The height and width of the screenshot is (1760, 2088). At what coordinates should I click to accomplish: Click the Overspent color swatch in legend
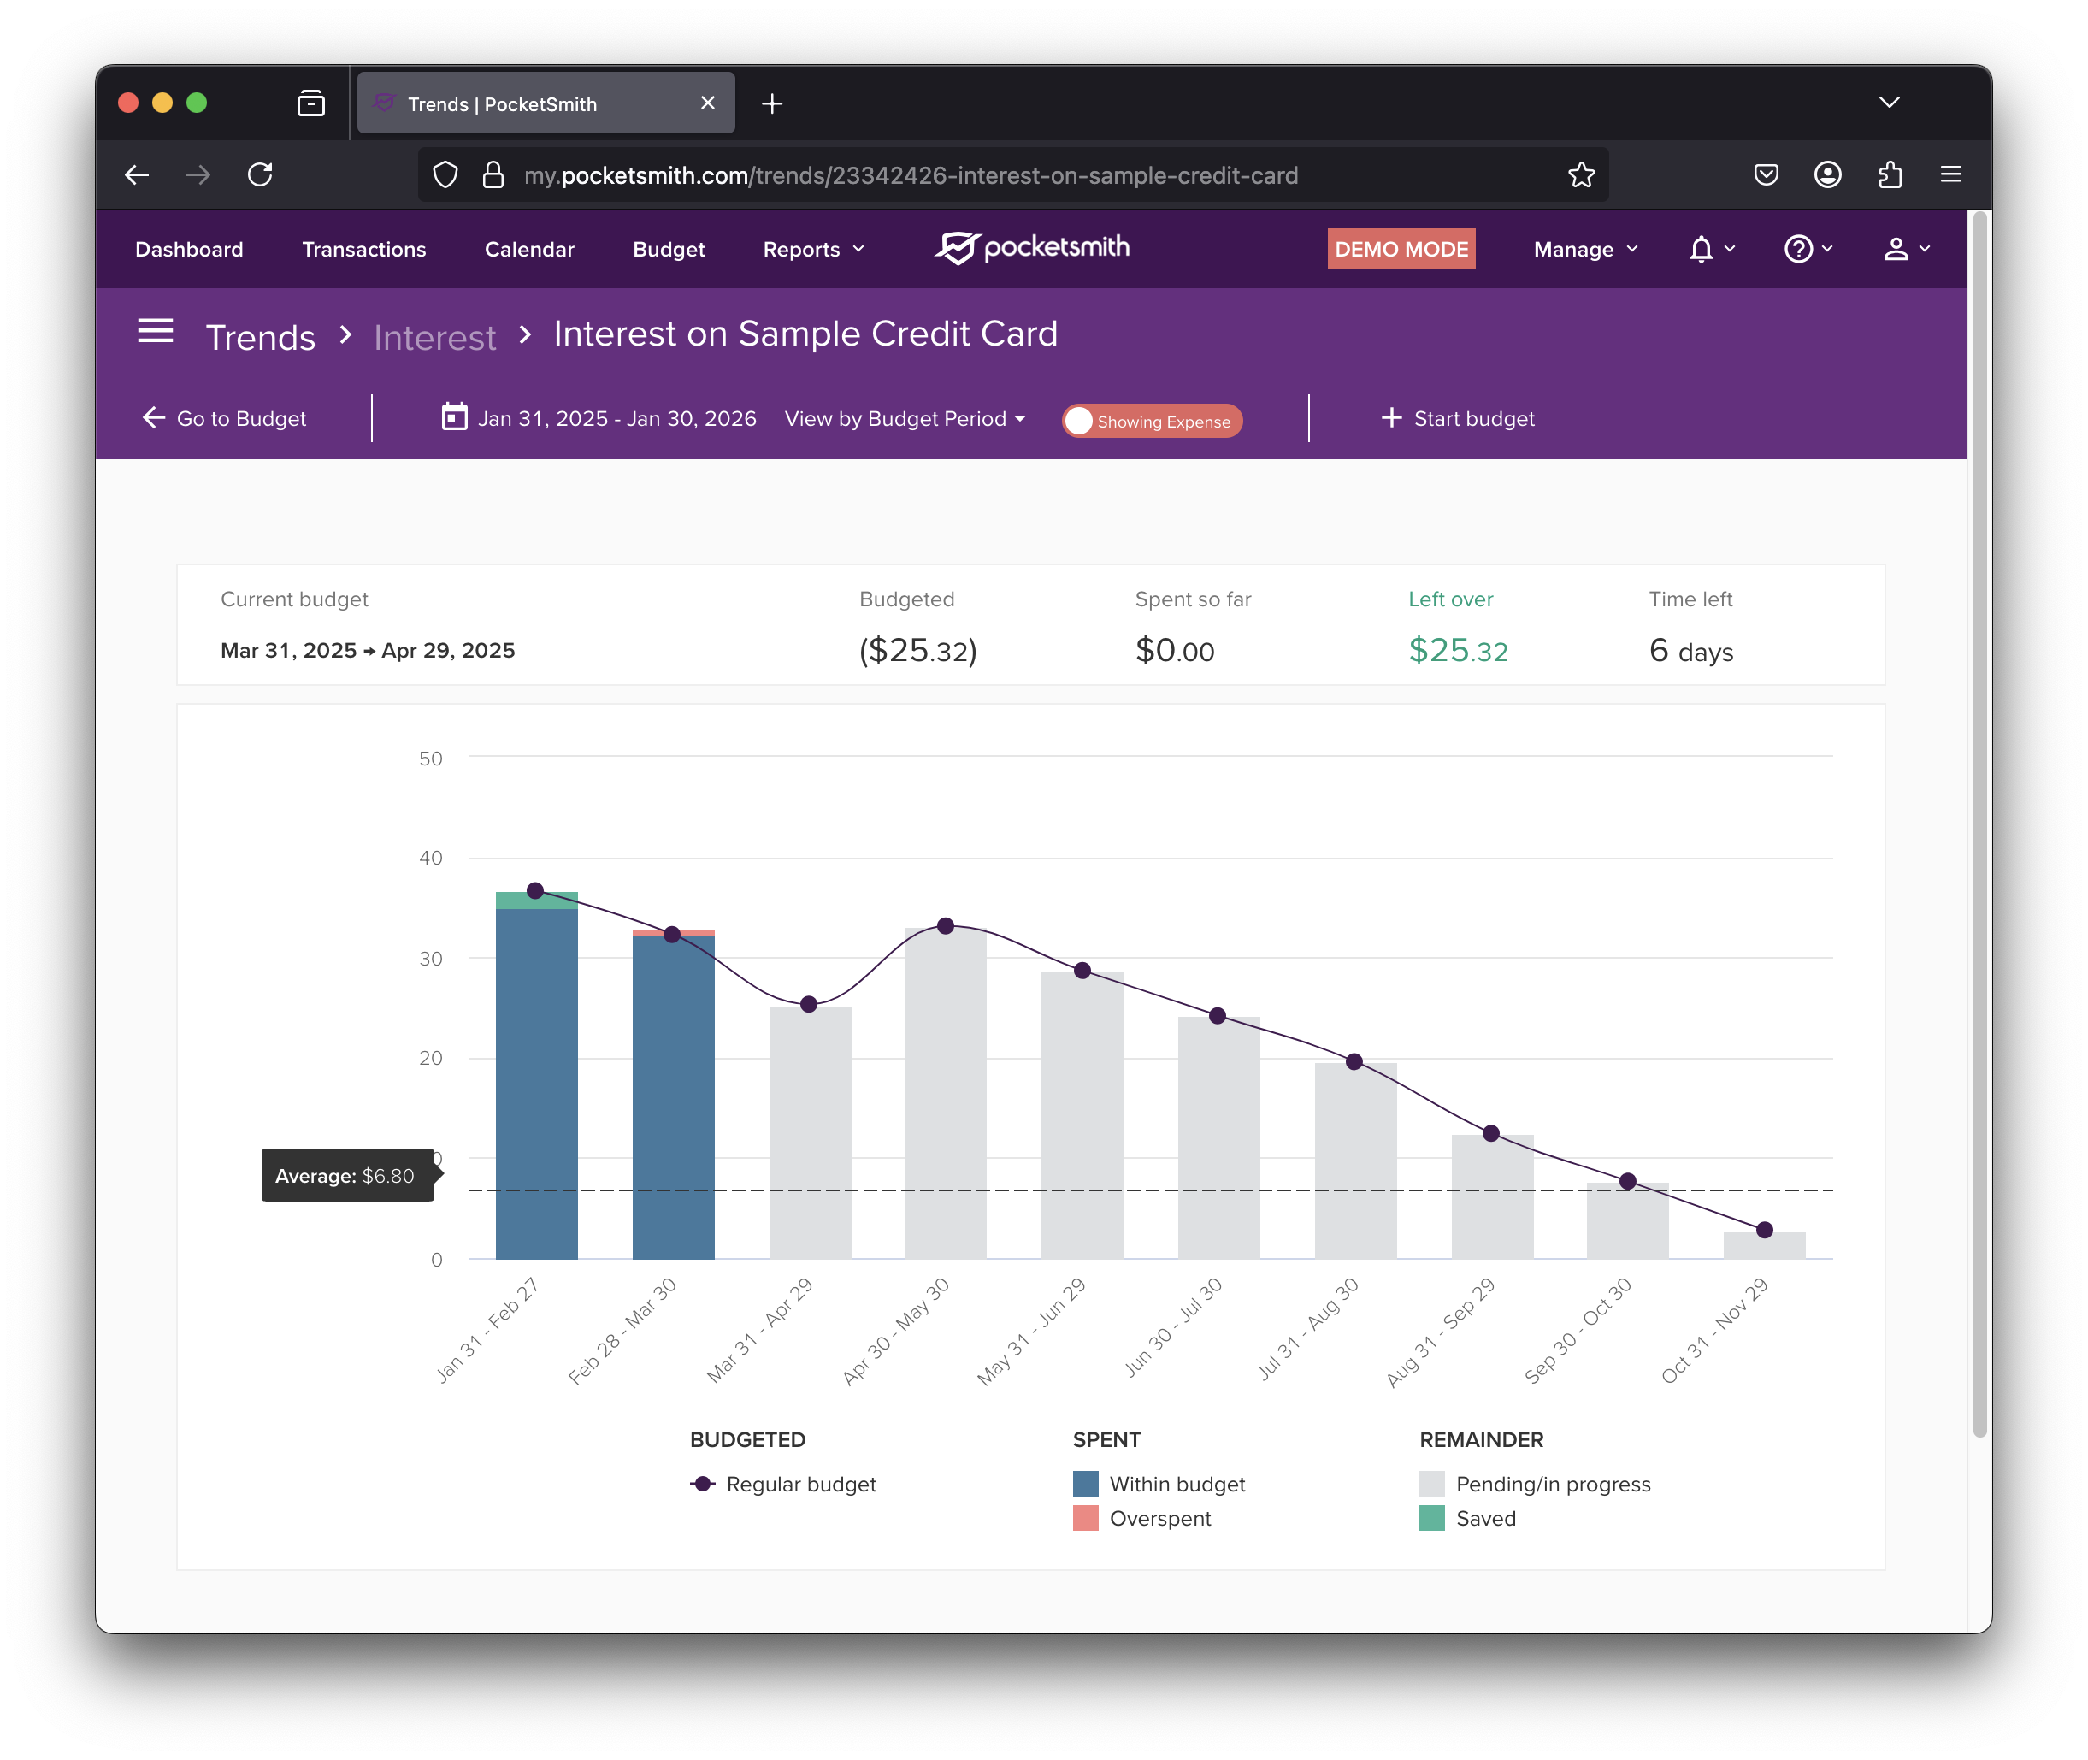[1085, 1519]
